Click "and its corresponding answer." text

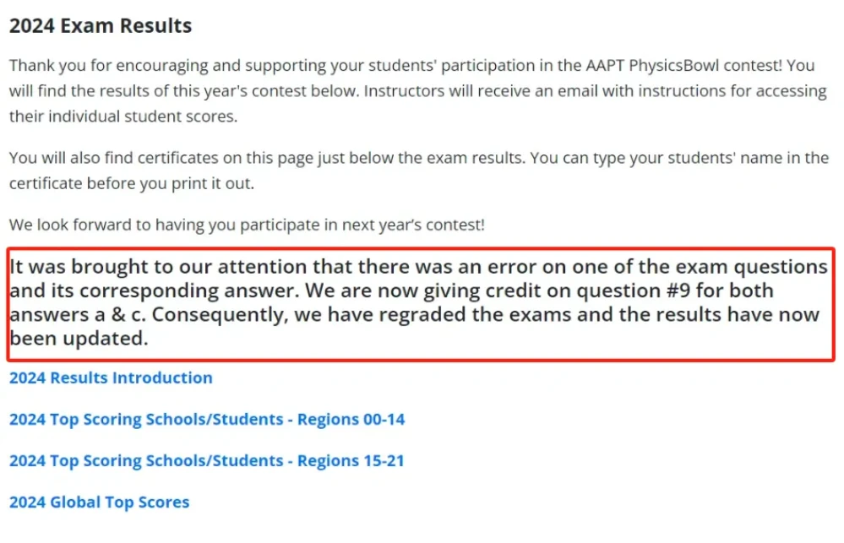click(x=154, y=291)
